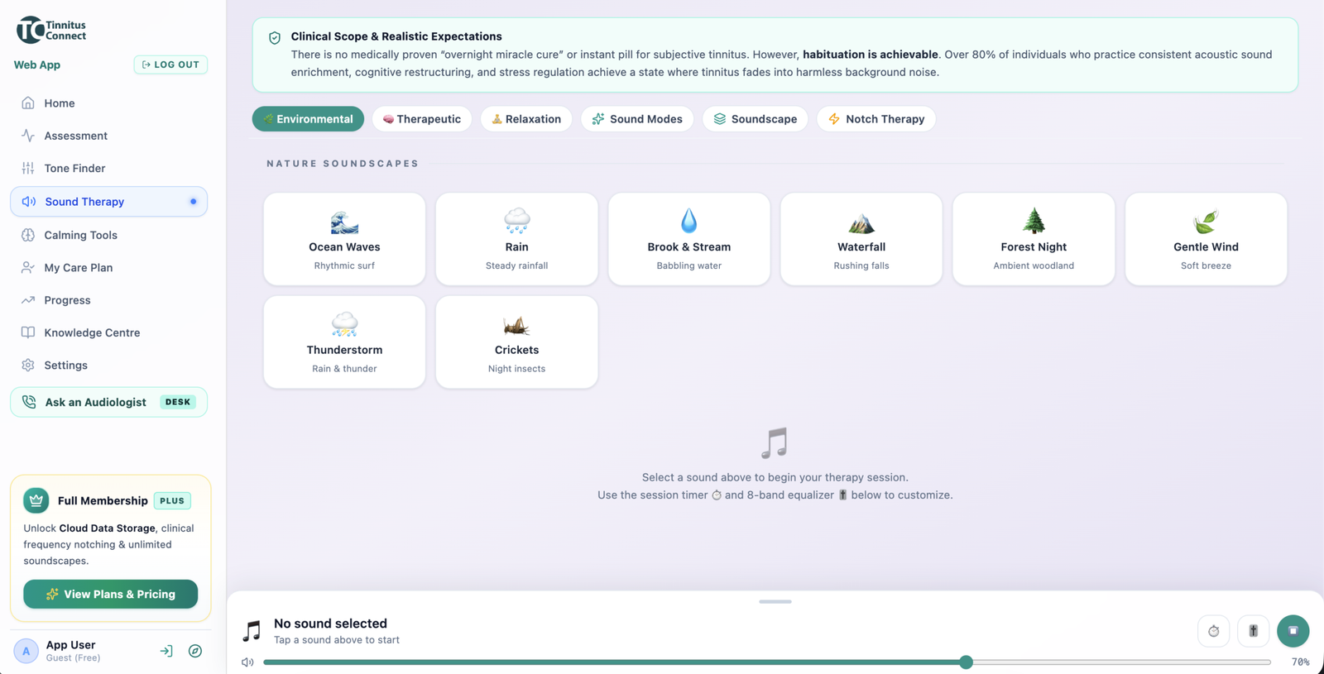Click the 70% volume value
The height and width of the screenshot is (674, 1324).
pyautogui.click(x=1300, y=662)
